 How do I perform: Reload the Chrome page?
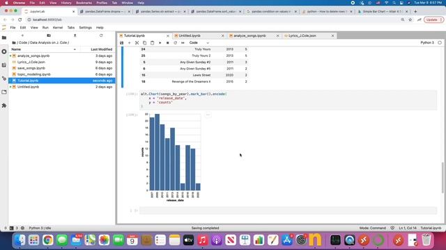pyautogui.click(x=20, y=20)
